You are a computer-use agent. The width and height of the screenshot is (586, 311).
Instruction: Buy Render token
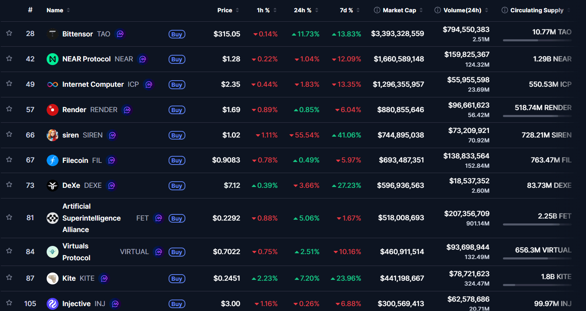[177, 110]
